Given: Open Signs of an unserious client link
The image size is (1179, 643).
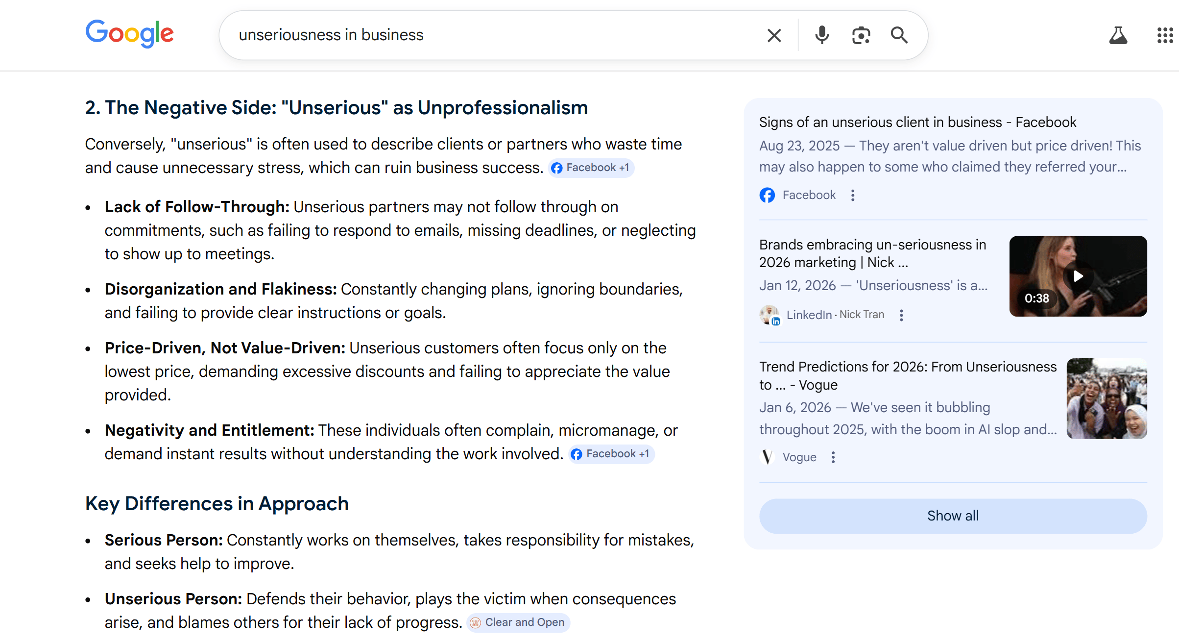Looking at the screenshot, I should (x=917, y=122).
